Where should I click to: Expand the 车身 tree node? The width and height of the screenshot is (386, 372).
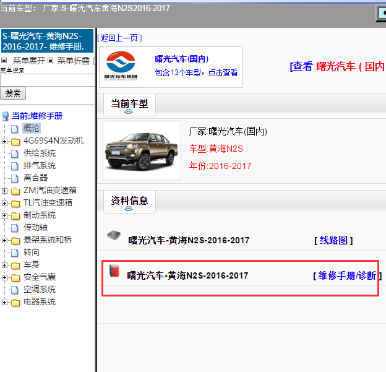pyautogui.click(x=4, y=266)
